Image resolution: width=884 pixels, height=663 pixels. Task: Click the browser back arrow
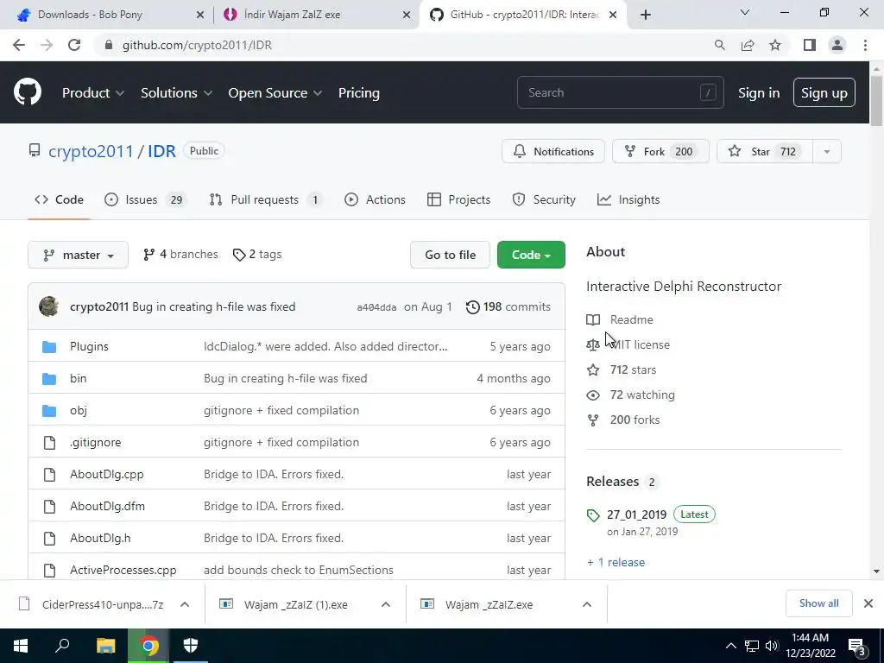tap(19, 45)
